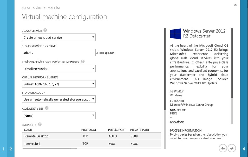Click the Public Port column header
Image resolution: width=248 pixels, height=157 pixels.
(x=117, y=130)
